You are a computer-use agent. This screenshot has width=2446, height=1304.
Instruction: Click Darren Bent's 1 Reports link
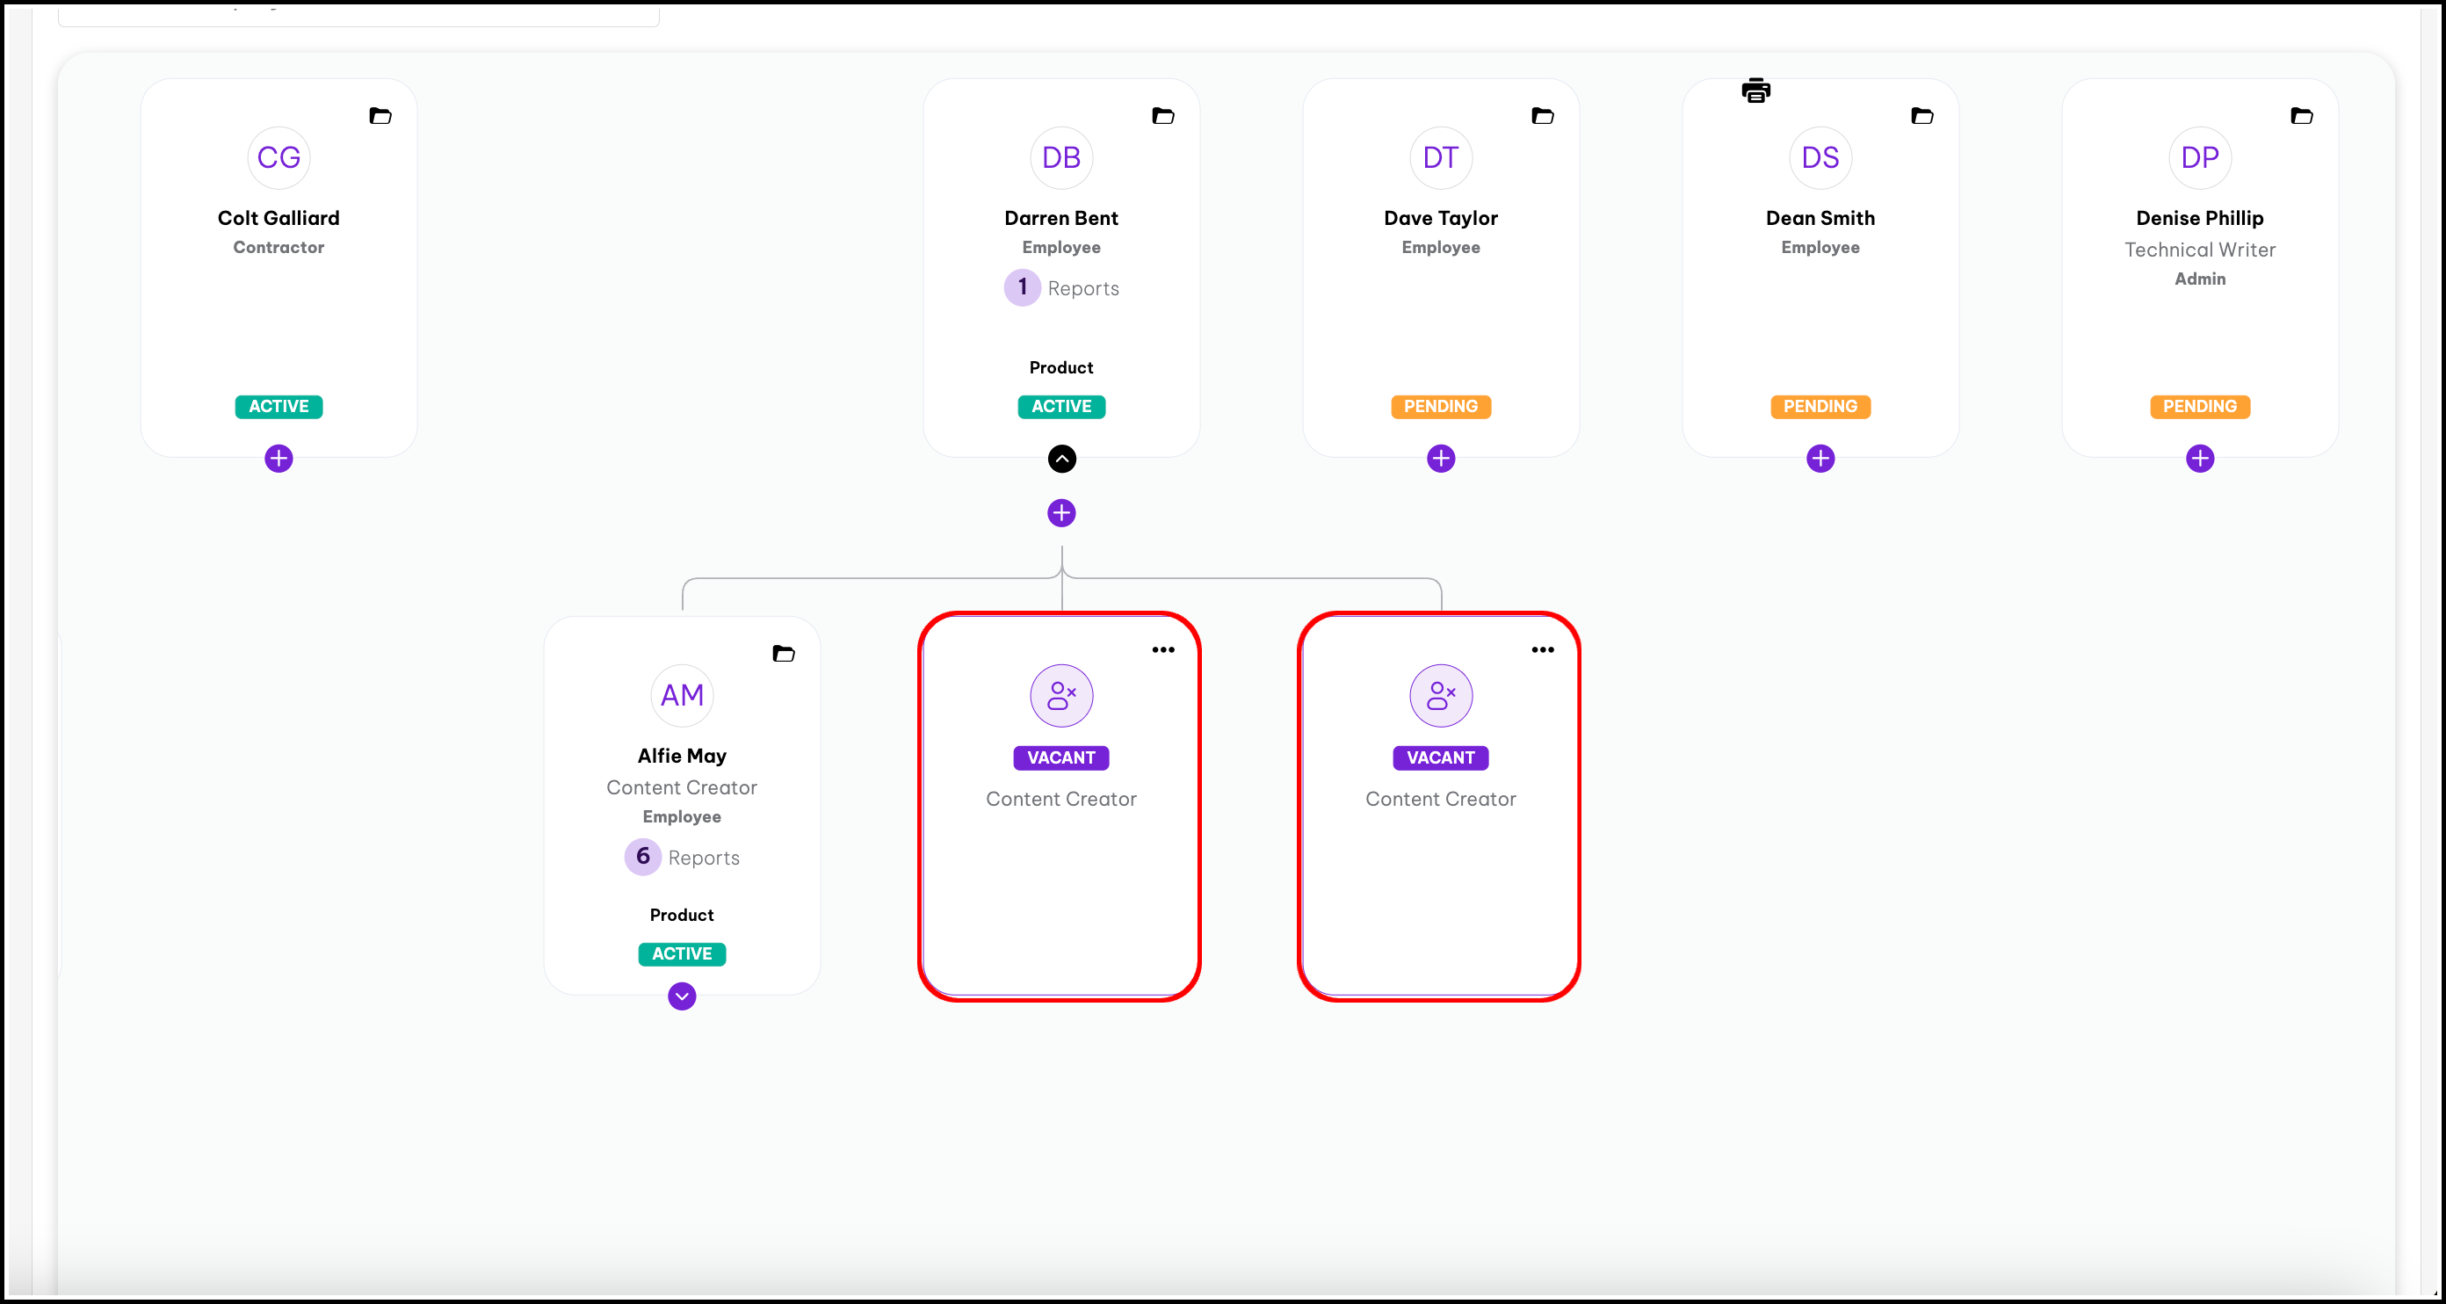1061,287
